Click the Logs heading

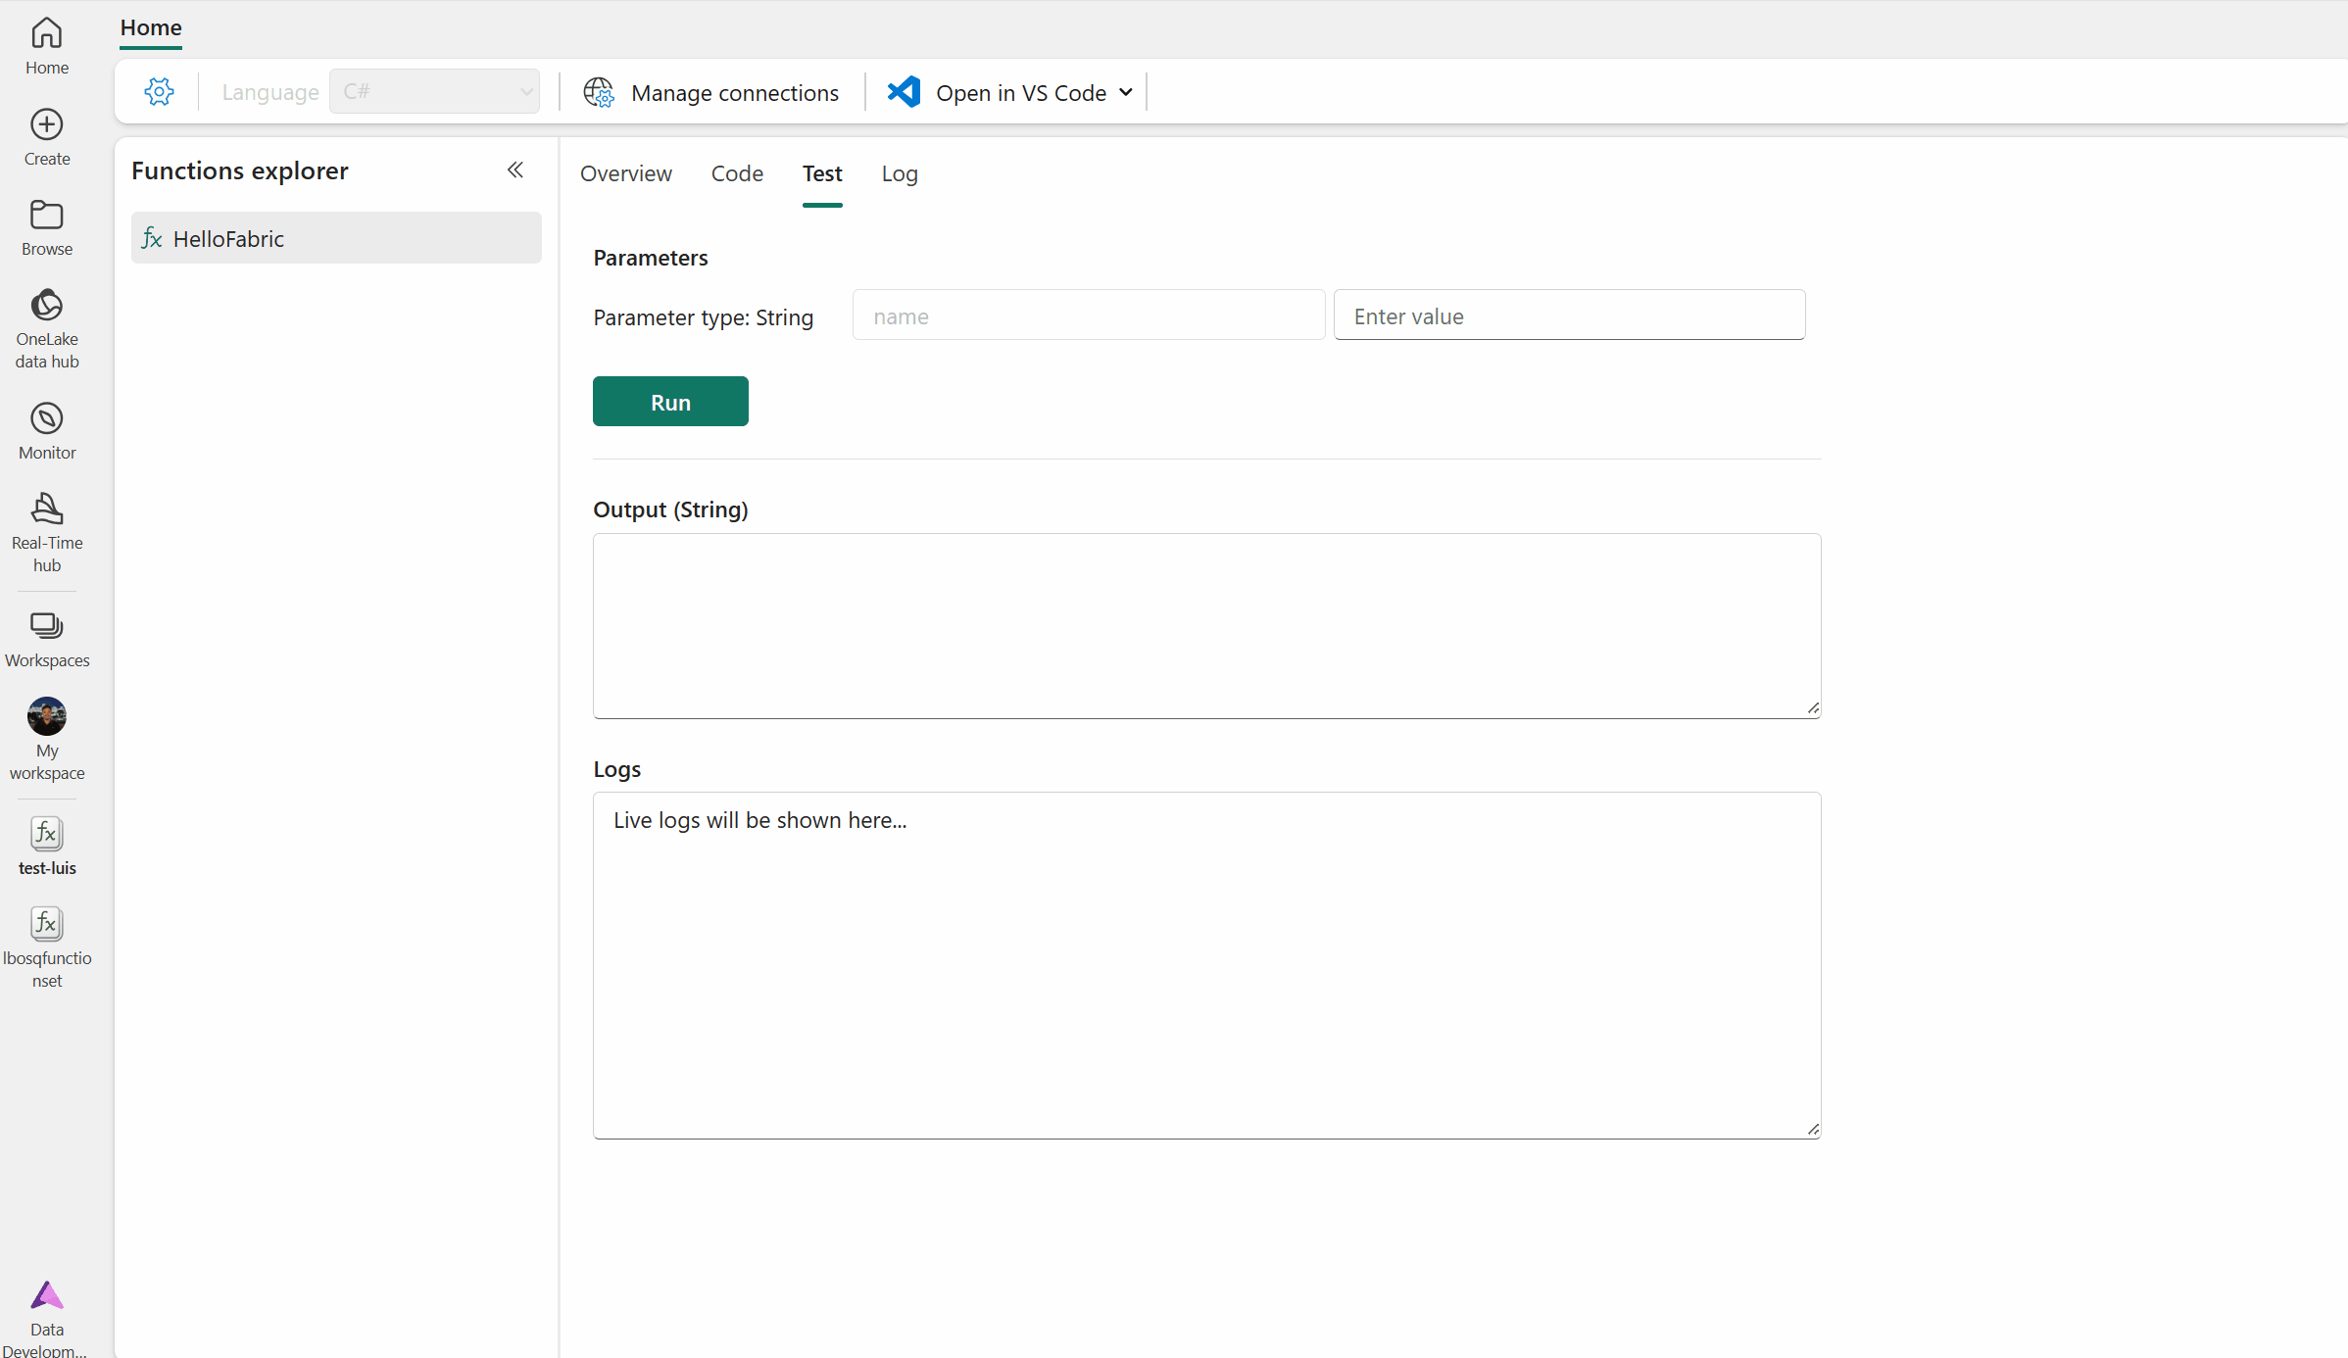(x=617, y=769)
